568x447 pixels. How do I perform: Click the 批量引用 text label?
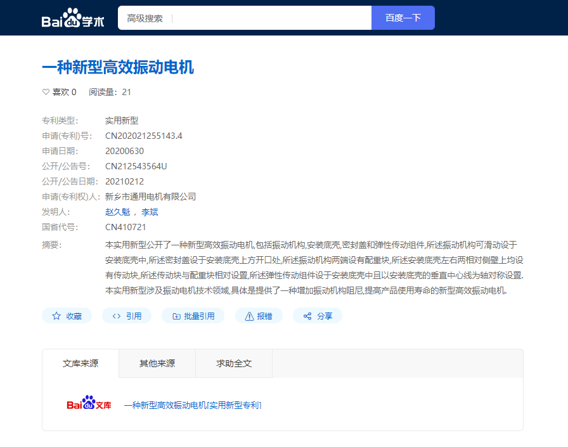(199, 316)
